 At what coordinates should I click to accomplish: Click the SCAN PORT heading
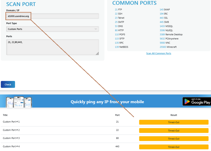(x=21, y=4)
